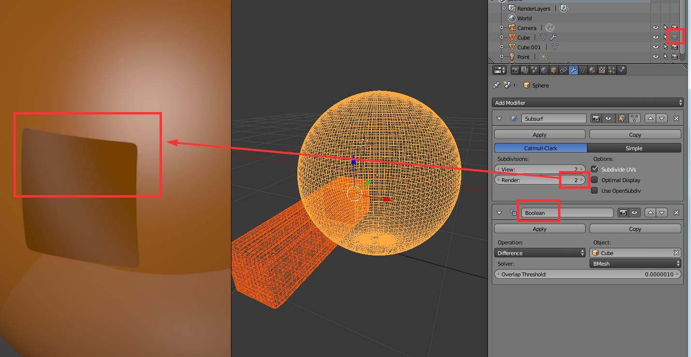The image size is (691, 357).
Task: Click mesh data icon on Cube.001 row
Action: (555, 47)
